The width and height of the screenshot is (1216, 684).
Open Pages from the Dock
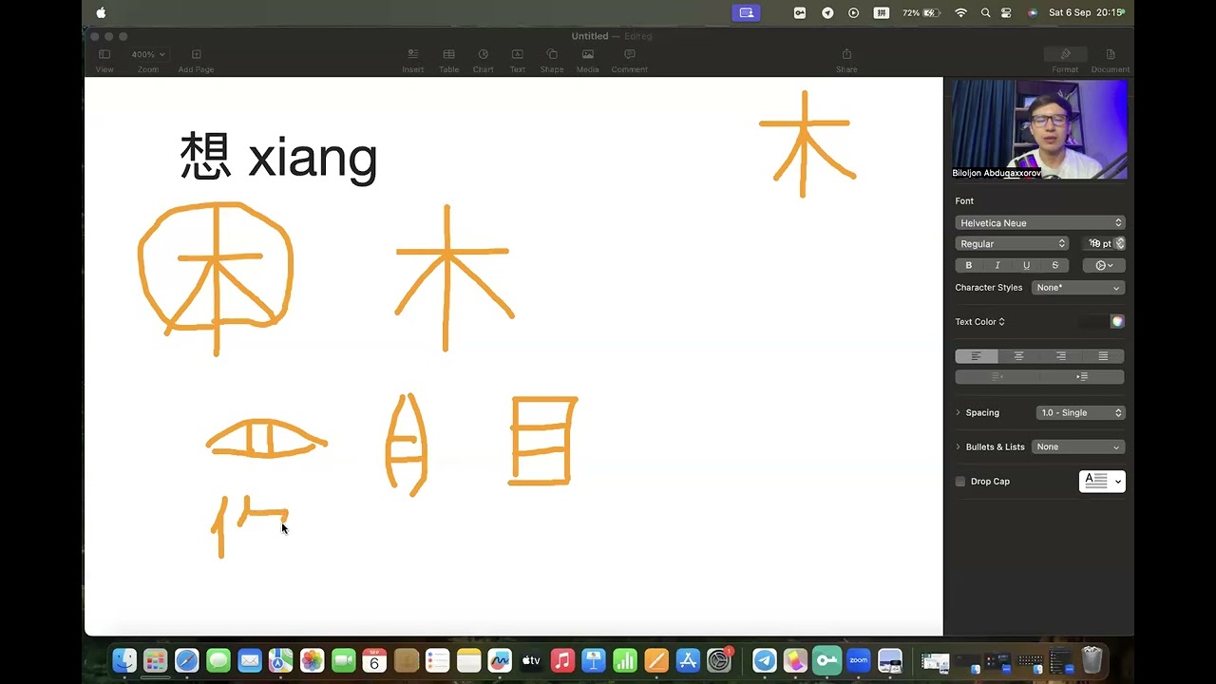[656, 660]
